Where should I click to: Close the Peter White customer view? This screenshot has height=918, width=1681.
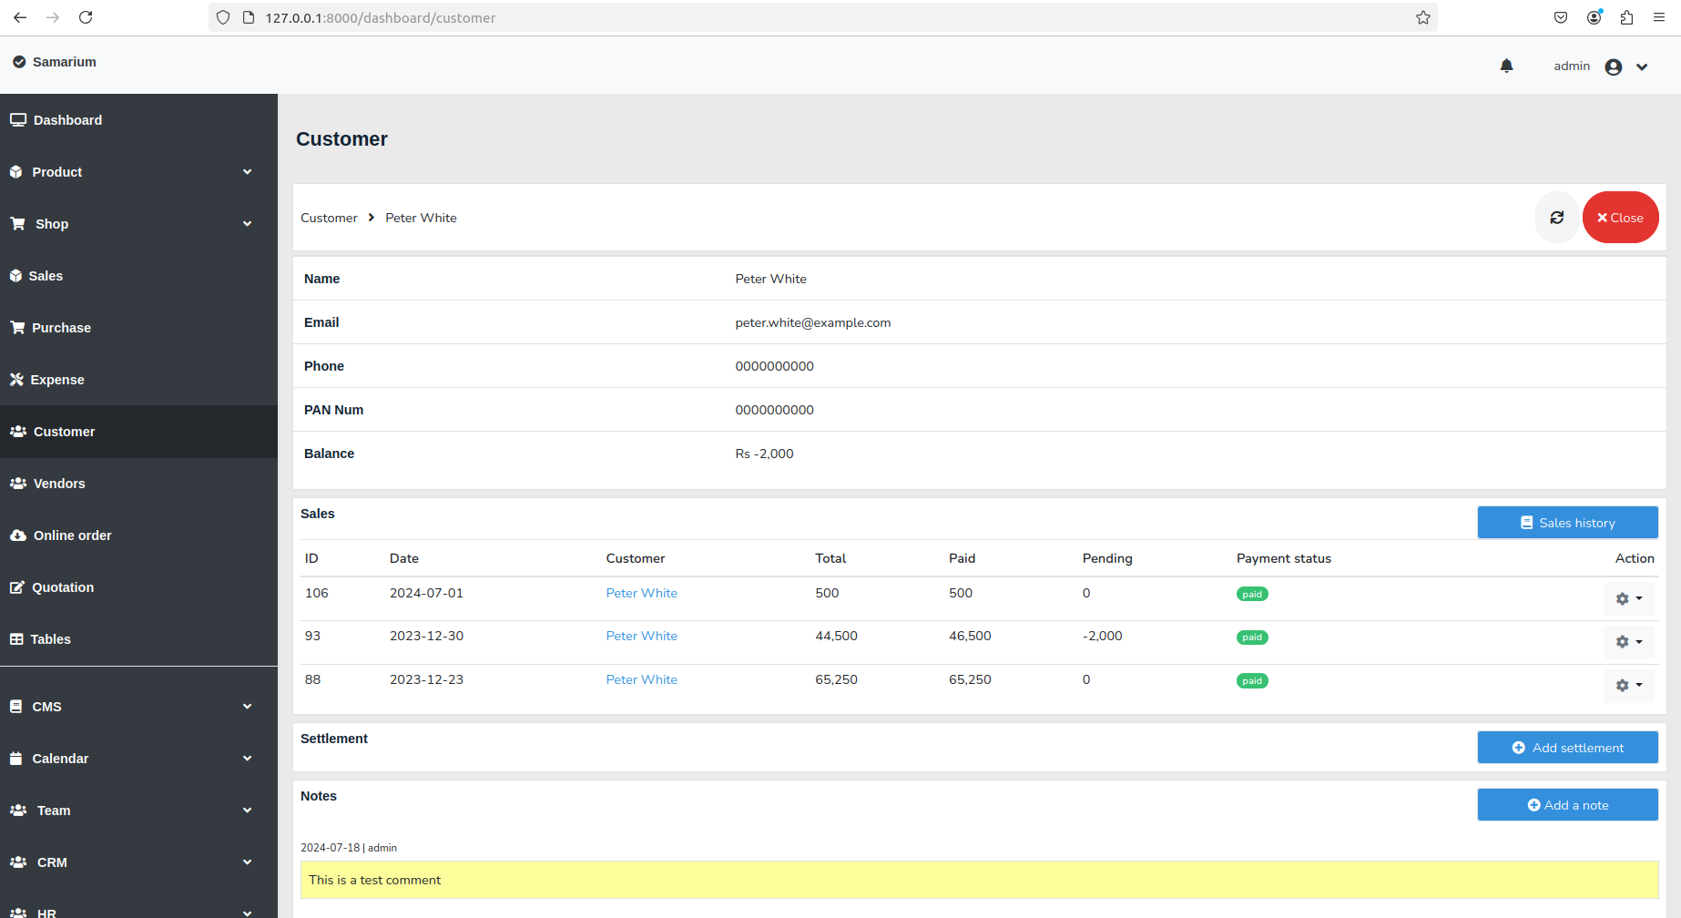tap(1621, 218)
